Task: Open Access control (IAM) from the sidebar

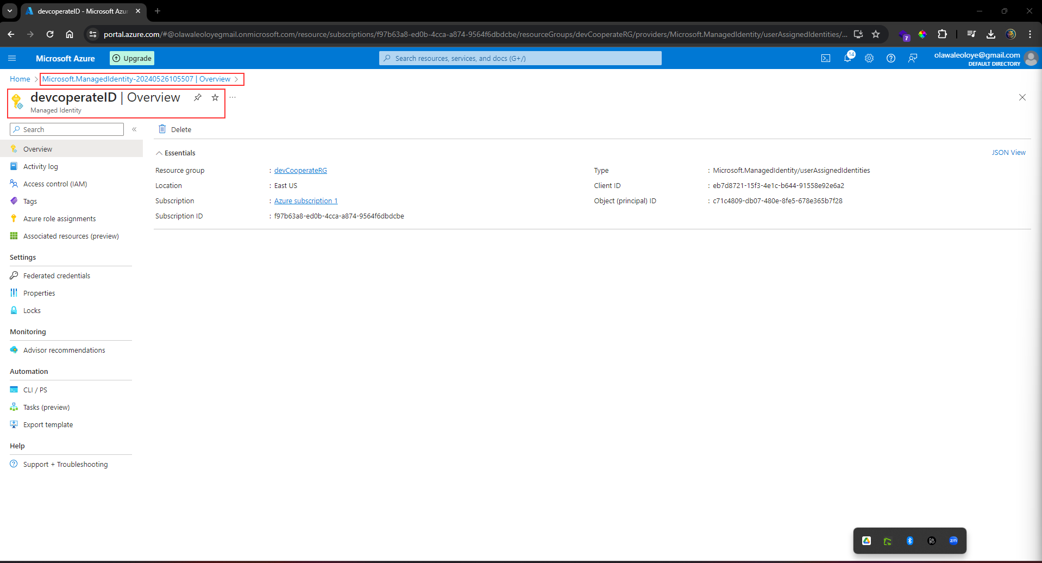Action: tap(55, 184)
